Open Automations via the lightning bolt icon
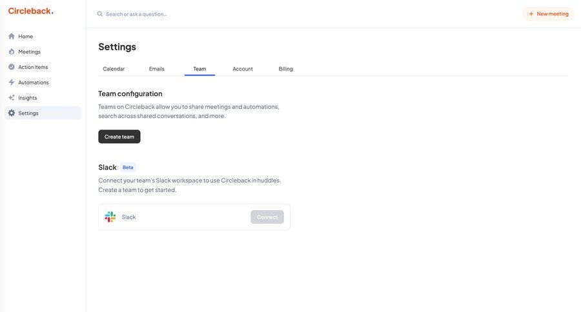The height and width of the screenshot is (312, 581). tap(11, 83)
